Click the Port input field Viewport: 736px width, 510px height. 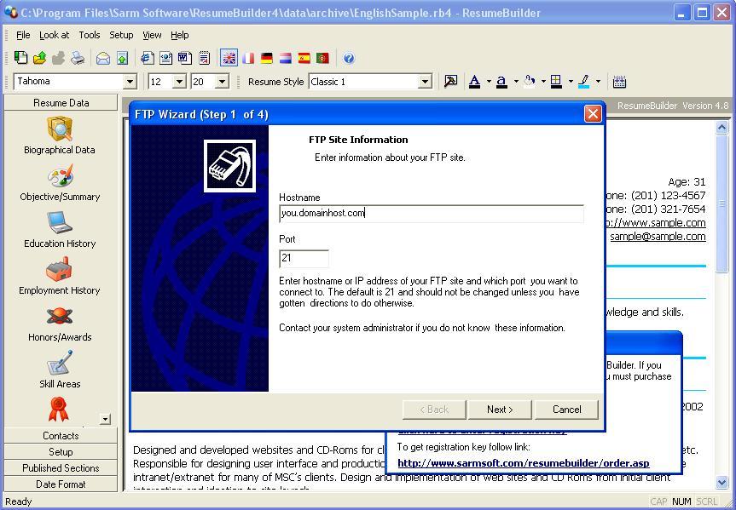tap(304, 258)
